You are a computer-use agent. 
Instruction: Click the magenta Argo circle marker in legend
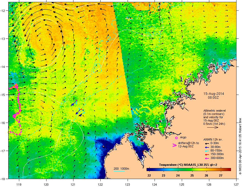[x=176, y=138]
